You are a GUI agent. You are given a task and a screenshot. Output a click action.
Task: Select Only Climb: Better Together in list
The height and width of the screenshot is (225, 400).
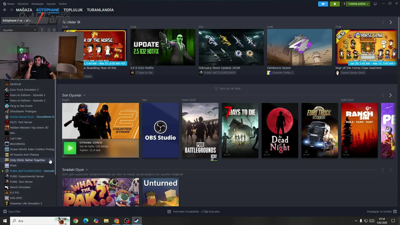(x=27, y=160)
